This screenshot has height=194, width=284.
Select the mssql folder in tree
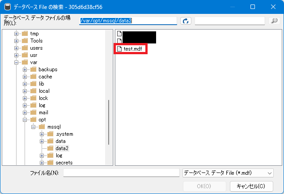click(x=54, y=127)
